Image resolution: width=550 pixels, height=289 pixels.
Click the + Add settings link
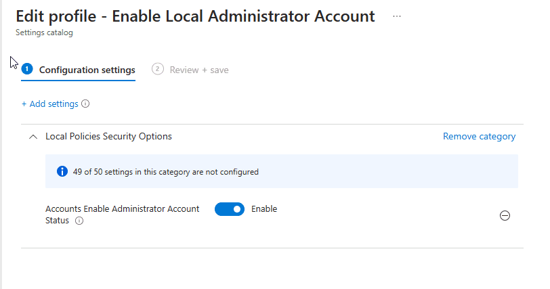[49, 104]
